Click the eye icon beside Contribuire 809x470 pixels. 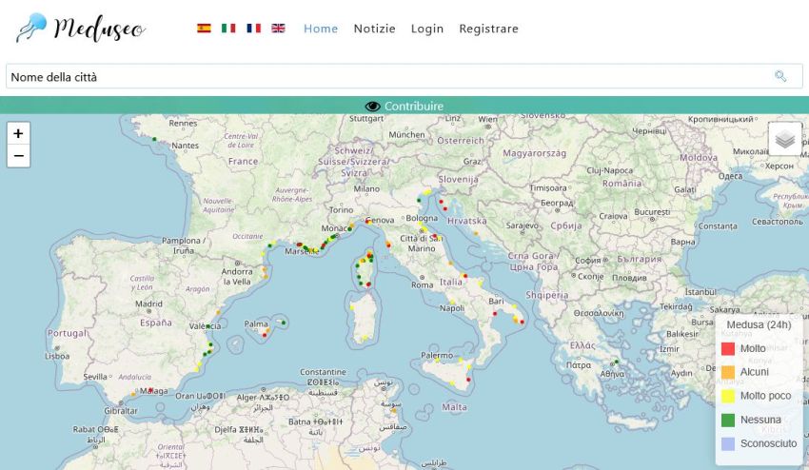[372, 107]
